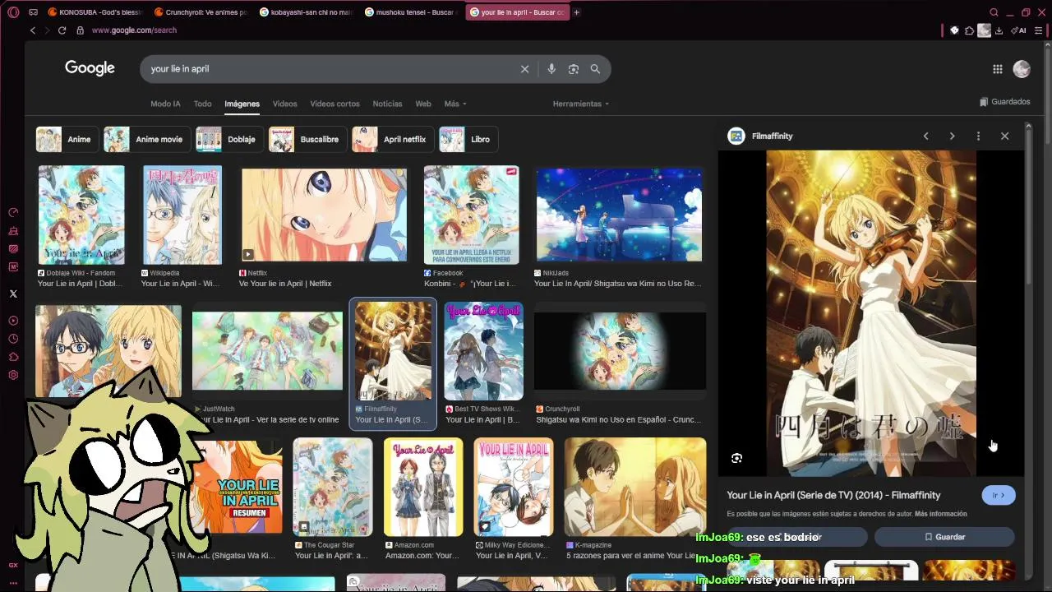
Task: Open a new browser tab
Action: coord(576,12)
